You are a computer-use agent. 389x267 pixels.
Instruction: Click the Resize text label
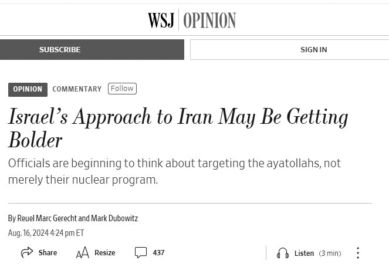coord(104,253)
